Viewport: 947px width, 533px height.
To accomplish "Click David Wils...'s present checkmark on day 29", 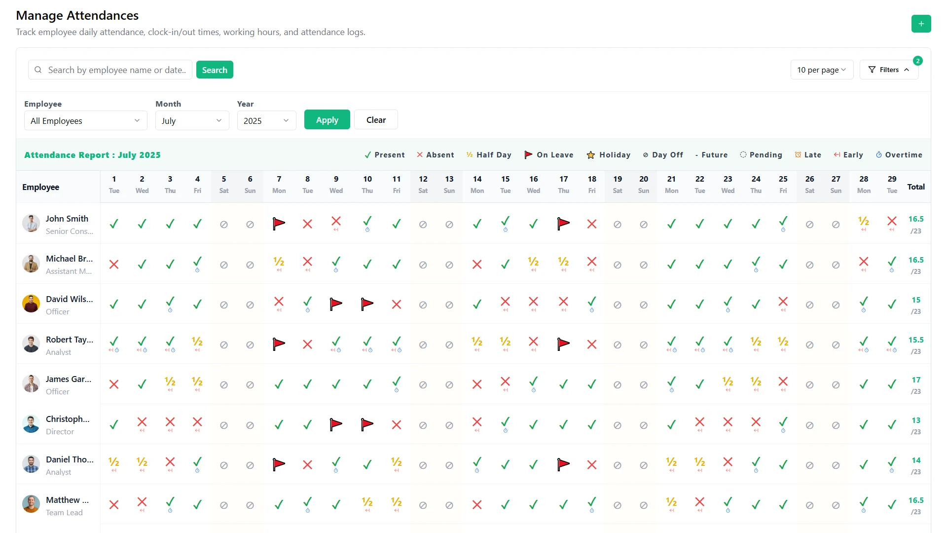I will [892, 305].
